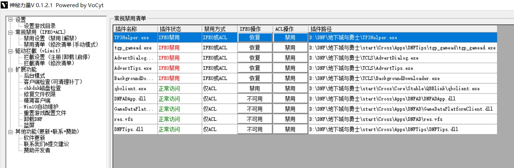Click 插件名称 column header
Image resolution: width=514 pixels, height=168 pixels.
coord(136,29)
